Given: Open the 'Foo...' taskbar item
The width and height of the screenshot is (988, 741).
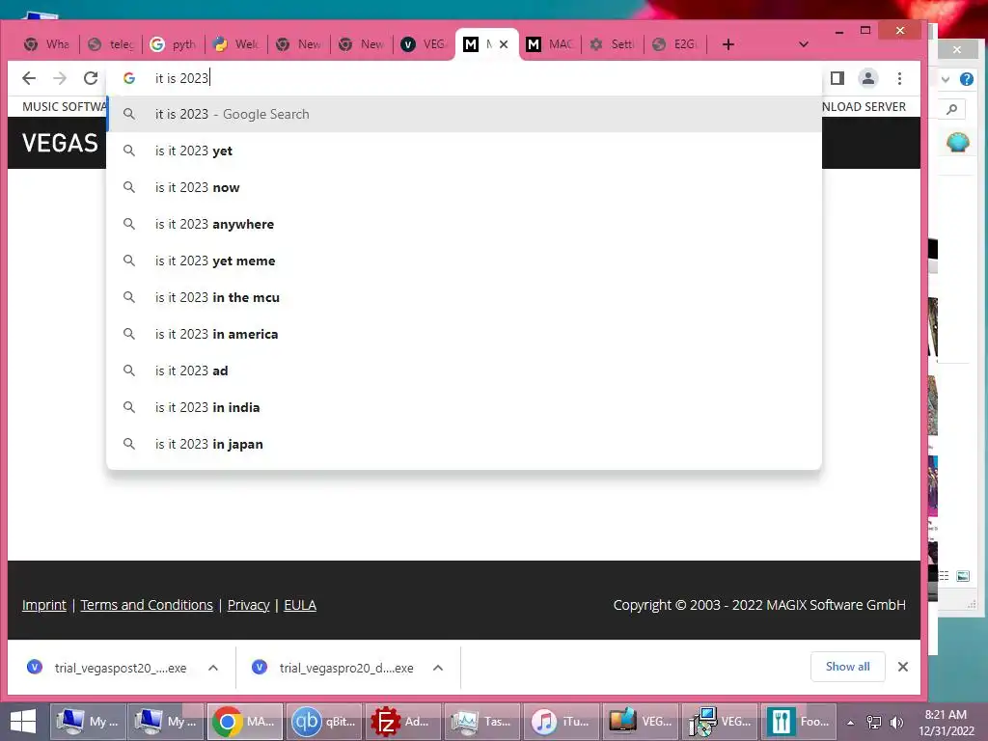Looking at the screenshot, I should point(798,722).
